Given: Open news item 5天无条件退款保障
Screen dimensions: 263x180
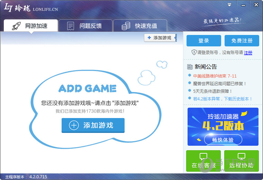Looking at the screenshot, I should point(212,91).
